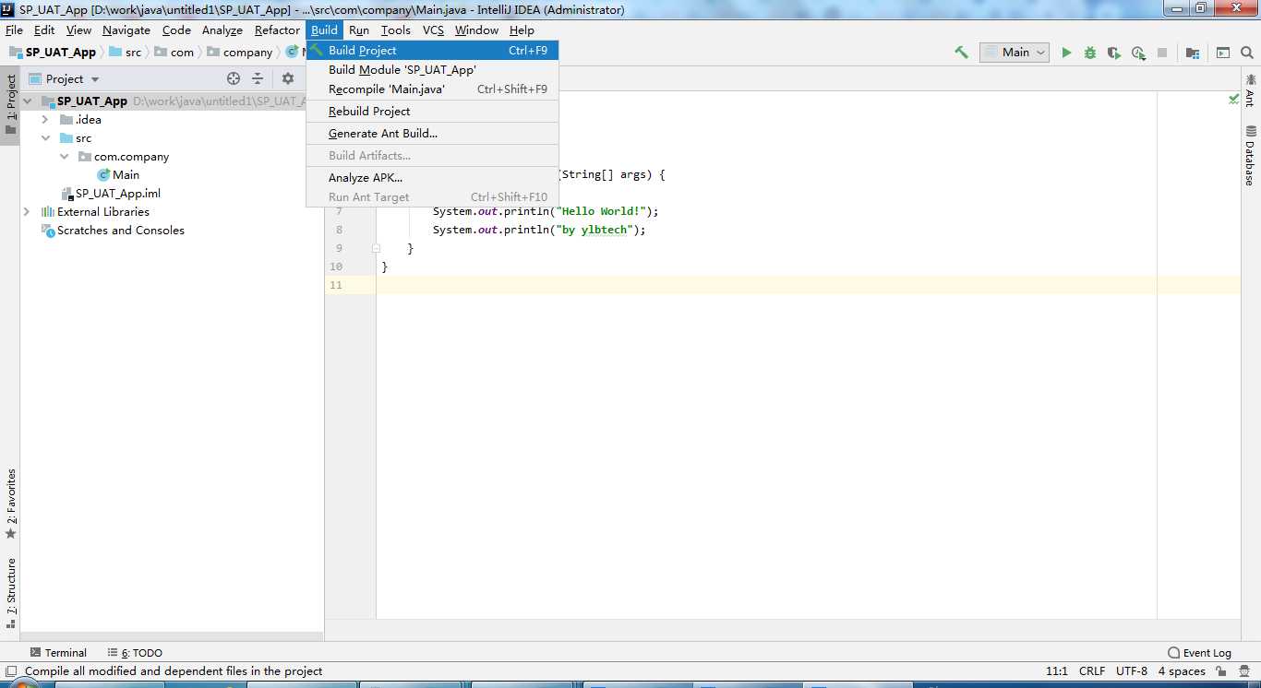1261x688 pixels.
Task: Click the grey Stop square icon
Action: 1162,53
